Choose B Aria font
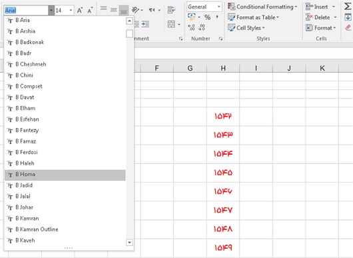Viewport: 353px width, 258px height. [65, 20]
